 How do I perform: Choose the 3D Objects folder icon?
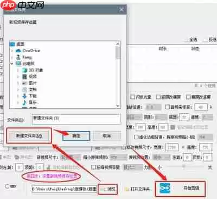(x=24, y=70)
